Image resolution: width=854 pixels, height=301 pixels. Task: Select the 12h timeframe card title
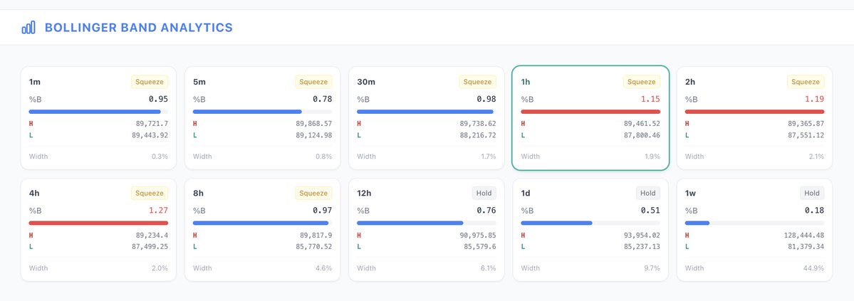365,194
